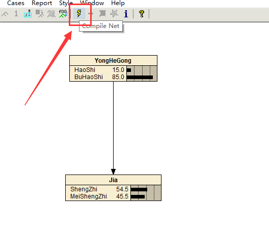The height and width of the screenshot is (249, 269).
Task: Click the f(x) equation-to-table toolbar icon
Action: click(63, 13)
